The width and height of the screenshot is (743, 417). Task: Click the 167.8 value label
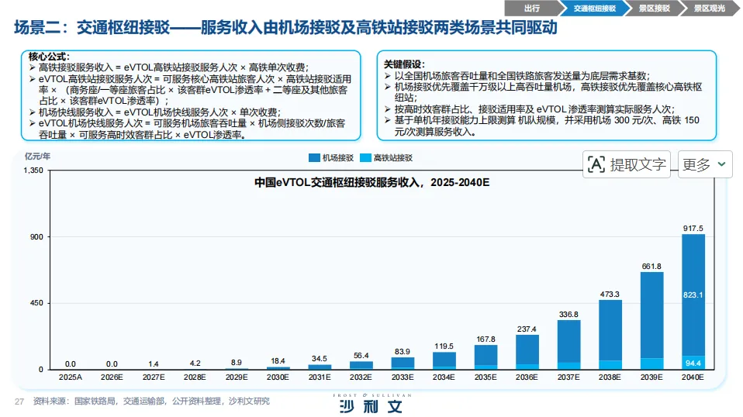[x=486, y=339]
